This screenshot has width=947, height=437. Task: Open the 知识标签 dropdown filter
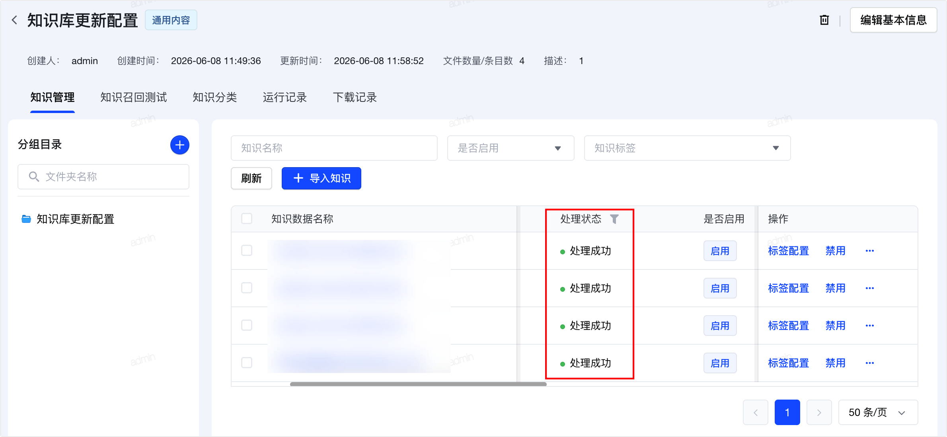687,148
